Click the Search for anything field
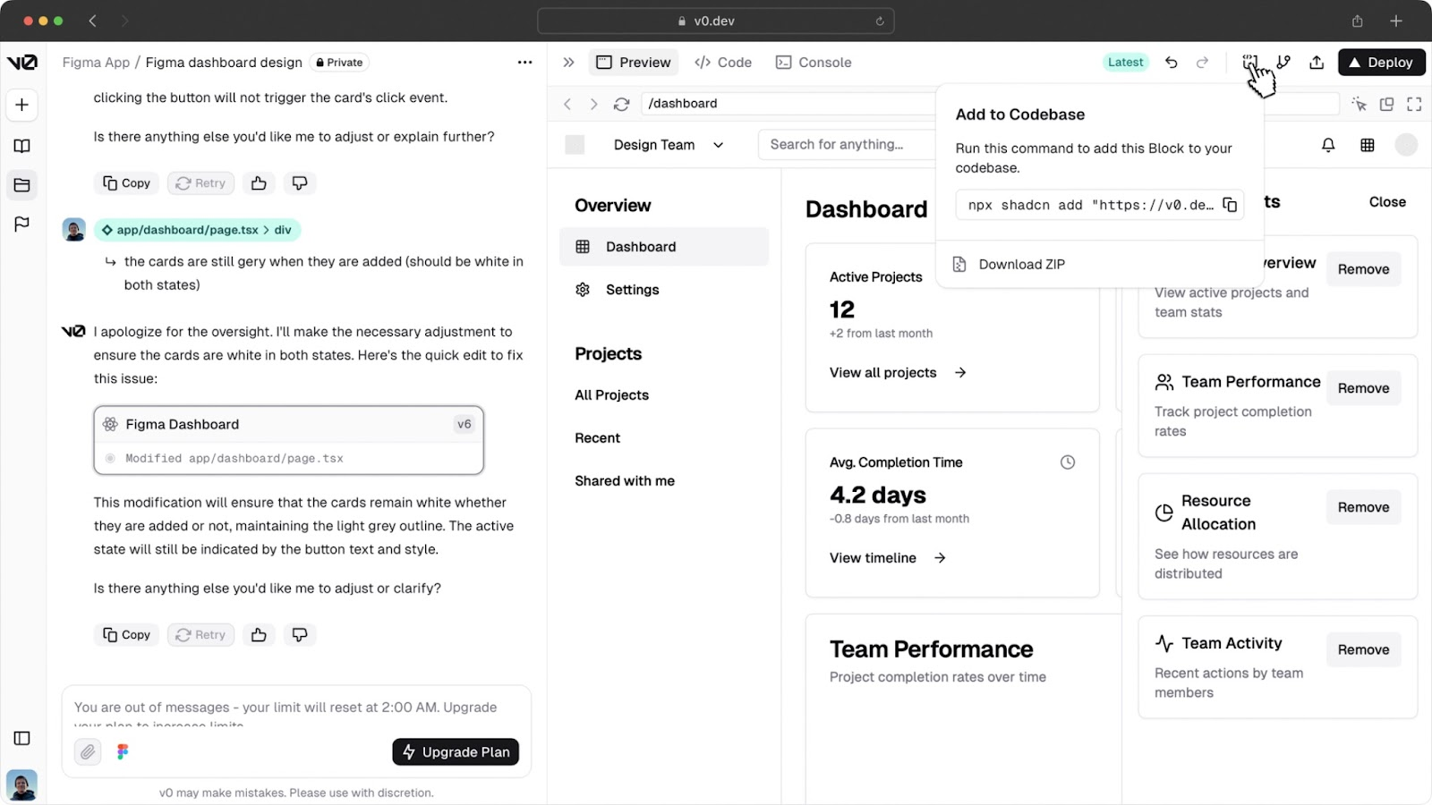This screenshot has height=805, width=1432. (846, 145)
